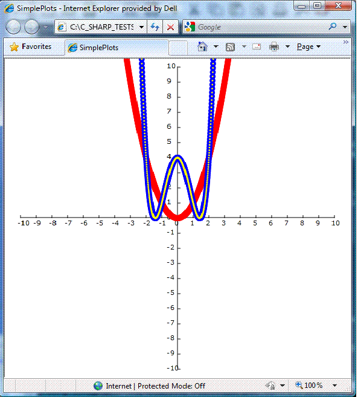Image resolution: width=358 pixels, height=397 pixels.
Task: Click the Favorites star icon
Action: tap(14, 47)
